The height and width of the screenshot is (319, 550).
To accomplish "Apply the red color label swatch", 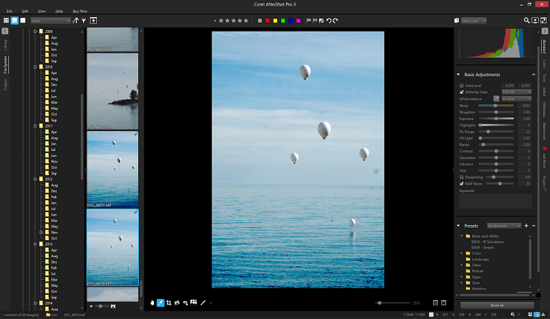I will (x=267, y=21).
